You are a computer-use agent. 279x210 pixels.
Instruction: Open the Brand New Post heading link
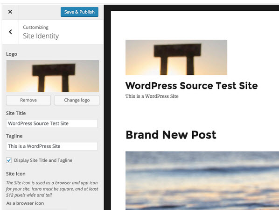click(171, 135)
